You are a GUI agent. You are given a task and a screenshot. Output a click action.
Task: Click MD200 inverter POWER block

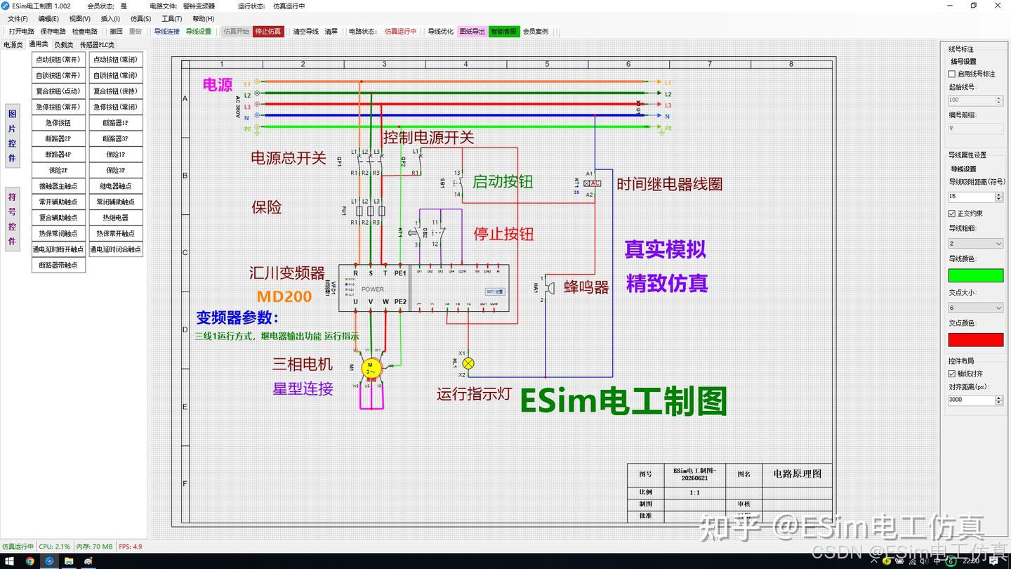[x=373, y=289]
